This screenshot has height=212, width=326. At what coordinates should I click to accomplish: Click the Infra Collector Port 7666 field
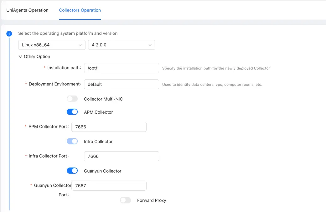click(122, 156)
